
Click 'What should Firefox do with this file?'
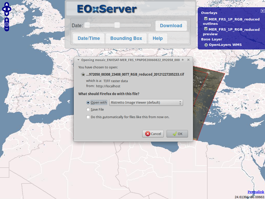(x=109, y=94)
